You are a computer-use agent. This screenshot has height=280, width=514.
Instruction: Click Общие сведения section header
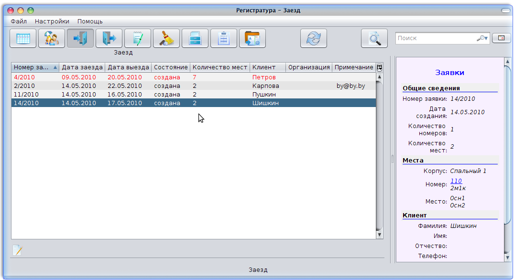click(431, 88)
